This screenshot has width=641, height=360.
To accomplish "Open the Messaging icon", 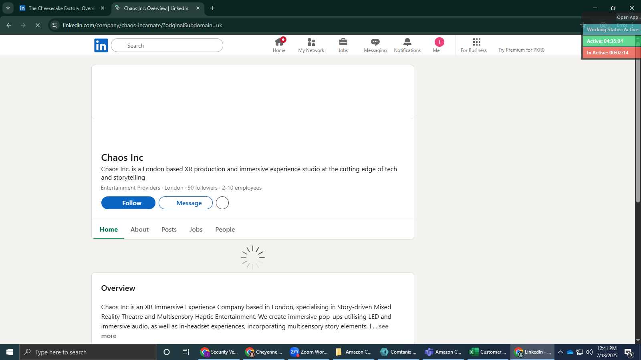I will [375, 45].
